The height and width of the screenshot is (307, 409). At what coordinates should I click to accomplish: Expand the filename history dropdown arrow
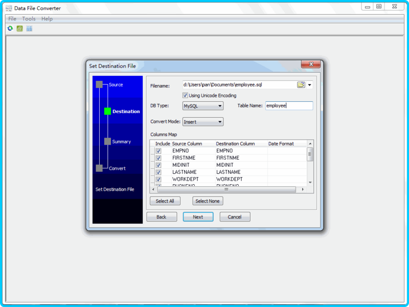pyautogui.click(x=309, y=85)
